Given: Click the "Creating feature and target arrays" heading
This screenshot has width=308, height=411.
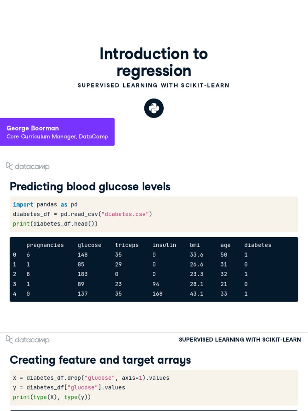Looking at the screenshot, I should pos(100,360).
